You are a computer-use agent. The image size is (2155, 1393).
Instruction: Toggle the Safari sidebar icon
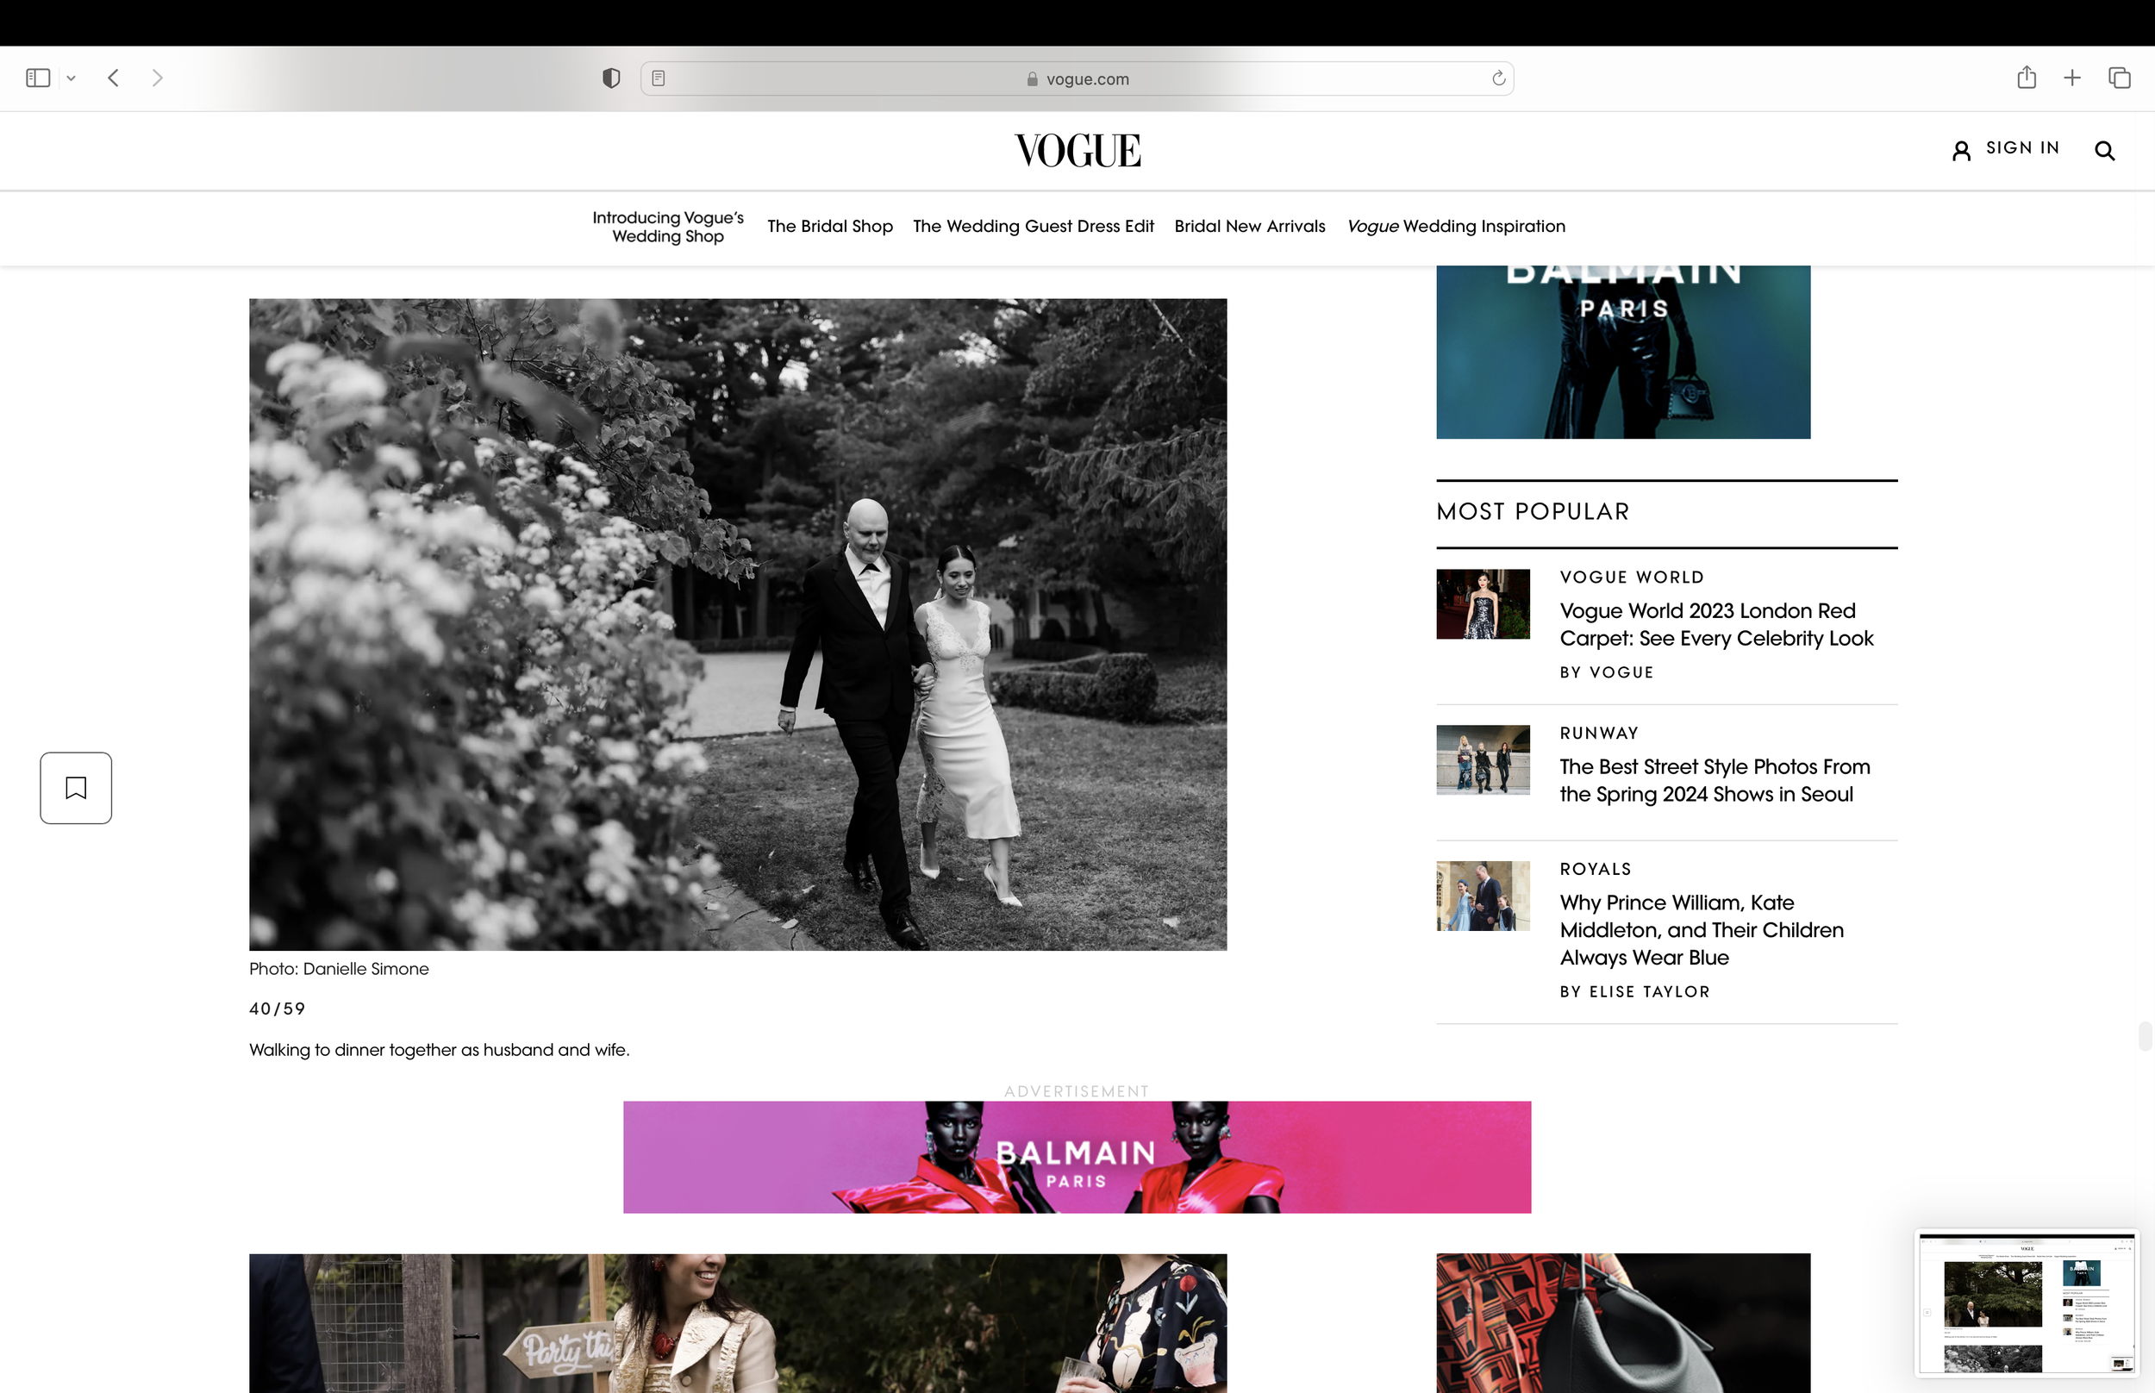(x=38, y=78)
